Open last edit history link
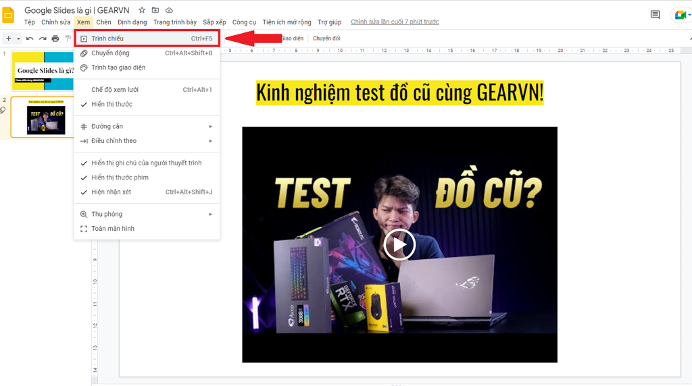 tap(395, 22)
